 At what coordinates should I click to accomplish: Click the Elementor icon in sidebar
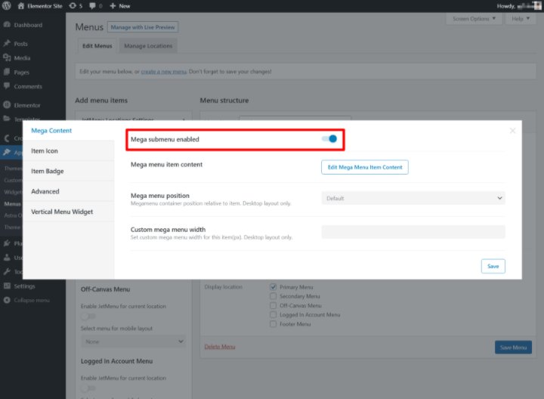(7, 105)
